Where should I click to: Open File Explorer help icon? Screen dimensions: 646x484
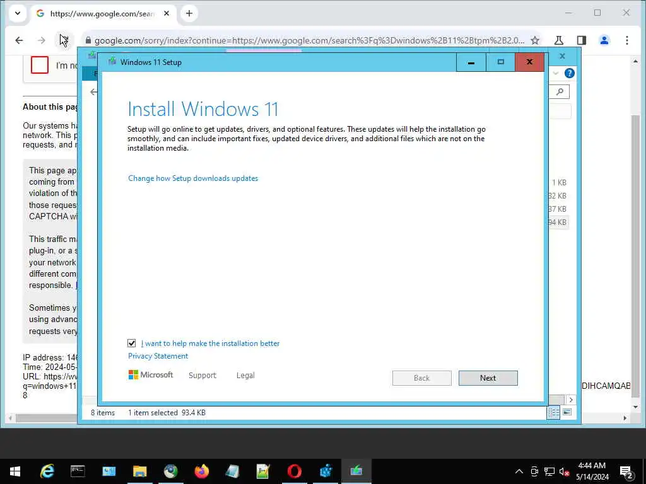pos(570,73)
